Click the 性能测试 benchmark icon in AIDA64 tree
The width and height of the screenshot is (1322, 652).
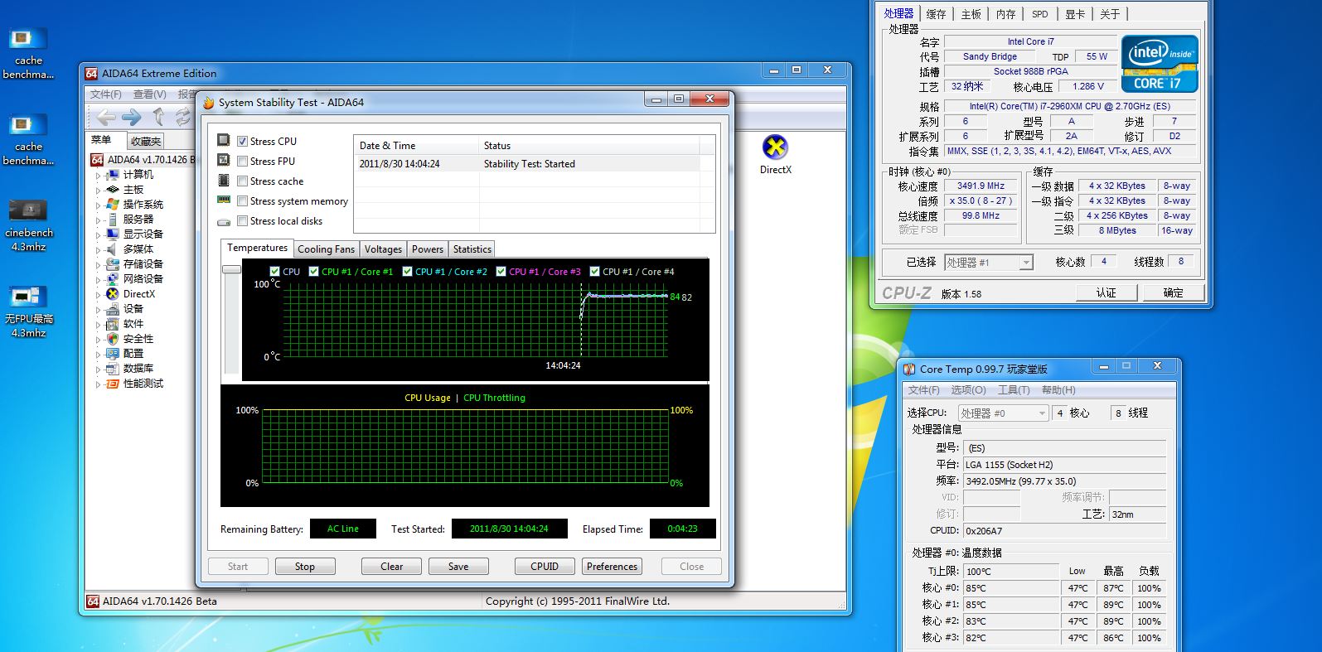(113, 384)
